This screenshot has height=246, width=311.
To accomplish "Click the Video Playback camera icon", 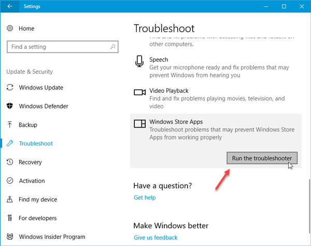I will pyautogui.click(x=139, y=92).
